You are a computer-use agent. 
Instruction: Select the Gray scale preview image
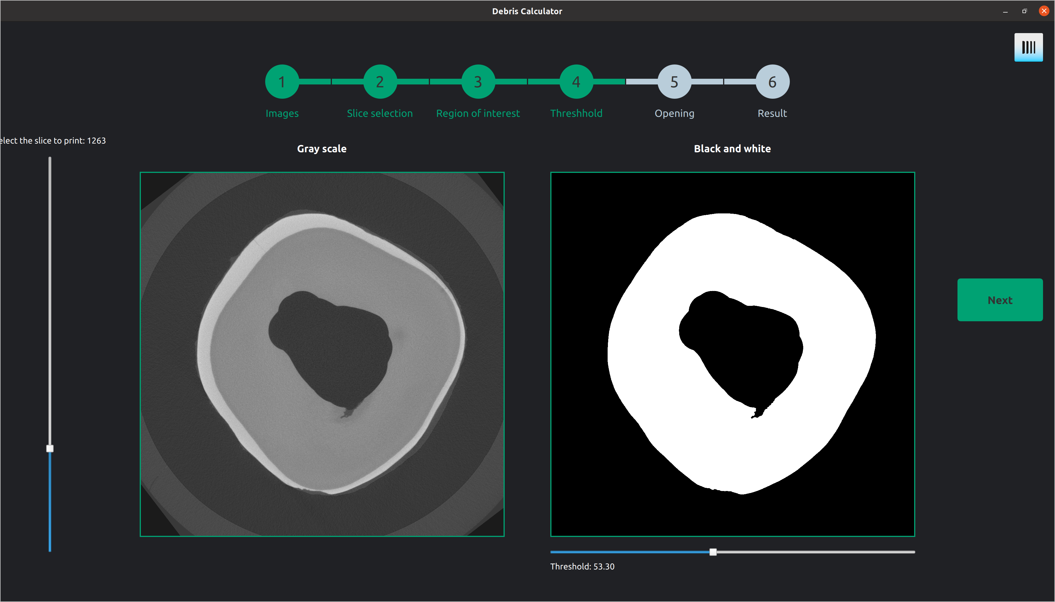coord(322,354)
